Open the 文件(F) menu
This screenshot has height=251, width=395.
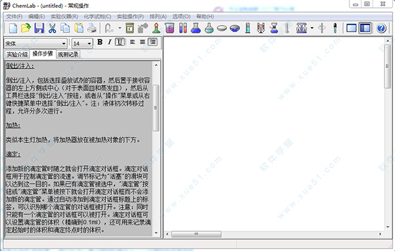point(14,16)
